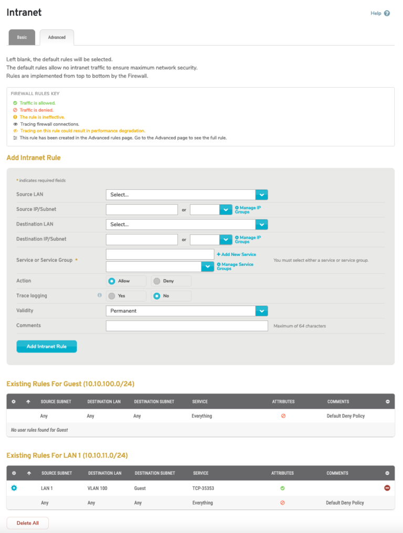Switch to the Advanced tab
The image size is (403, 533).
(x=56, y=37)
